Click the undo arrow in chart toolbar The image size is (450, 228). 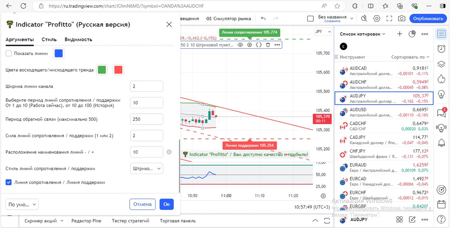click(x=263, y=19)
